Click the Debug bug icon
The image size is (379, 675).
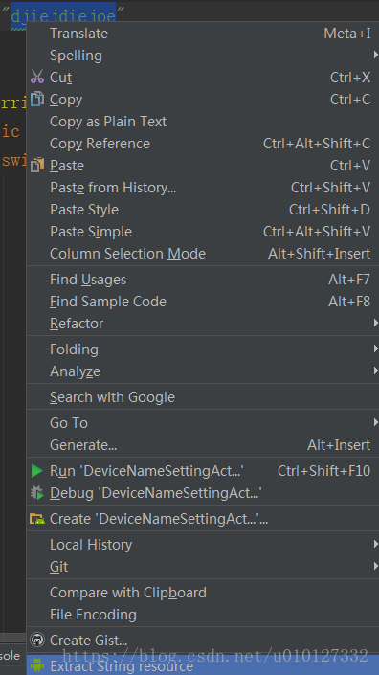[37, 493]
